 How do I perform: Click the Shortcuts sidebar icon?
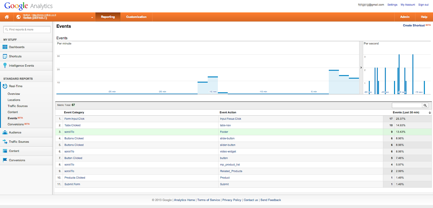5,56
